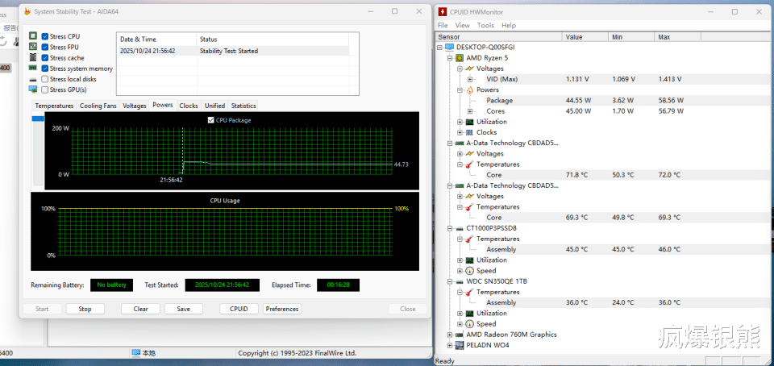The image size is (774, 366).
Task: Open the Preferences dialog
Action: (x=282, y=309)
